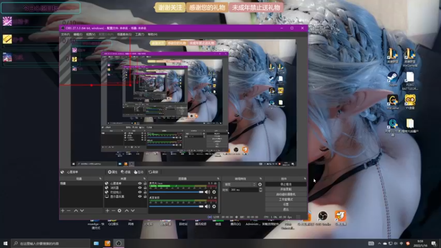This screenshot has height=248, width=441.
Task: Pop out the 场景 dock panel
Action: pos(100,179)
